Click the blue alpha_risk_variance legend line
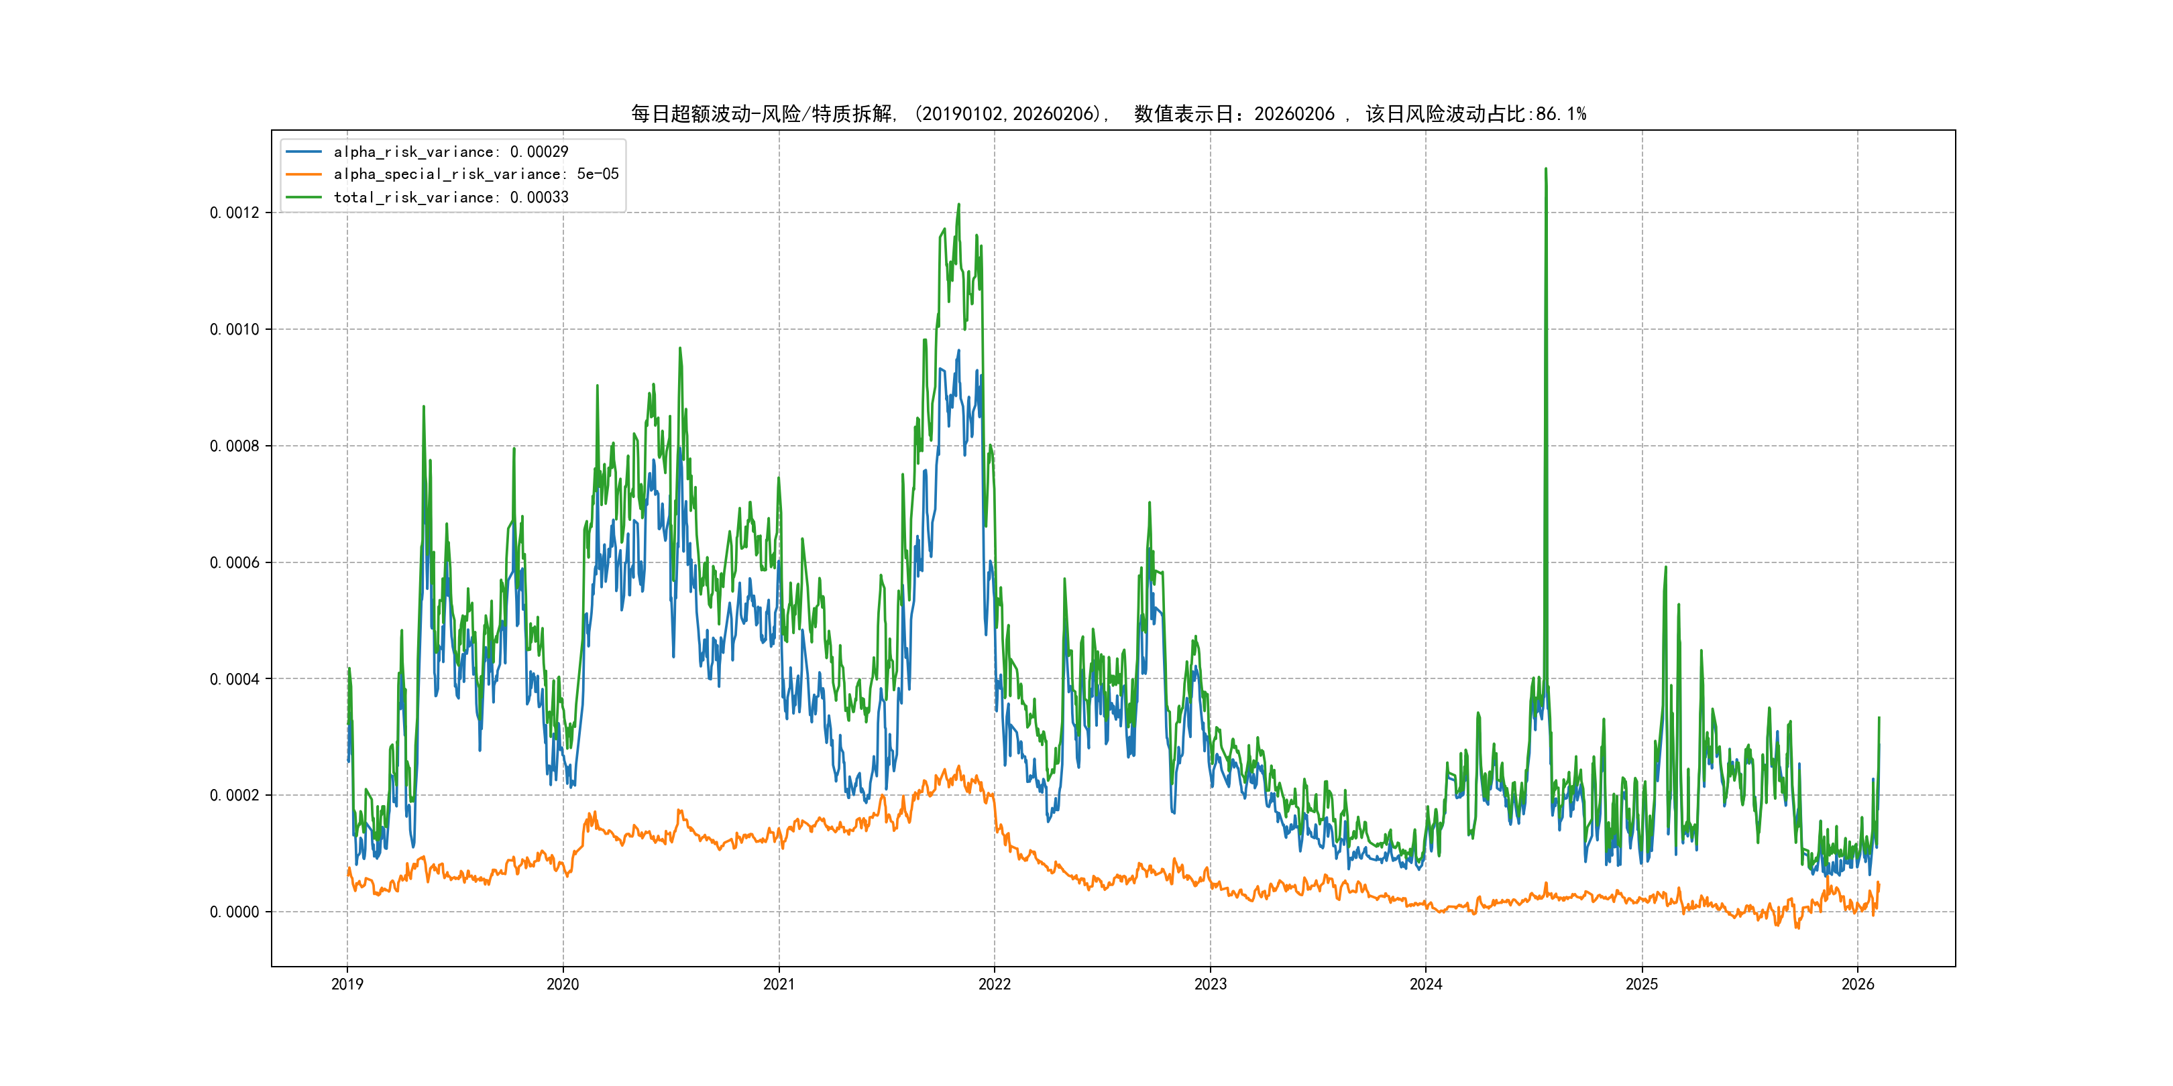 point(304,152)
